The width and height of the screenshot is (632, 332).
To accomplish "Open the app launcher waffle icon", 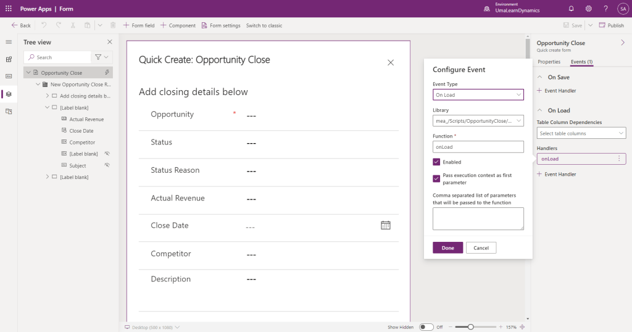I will [x=8, y=9].
